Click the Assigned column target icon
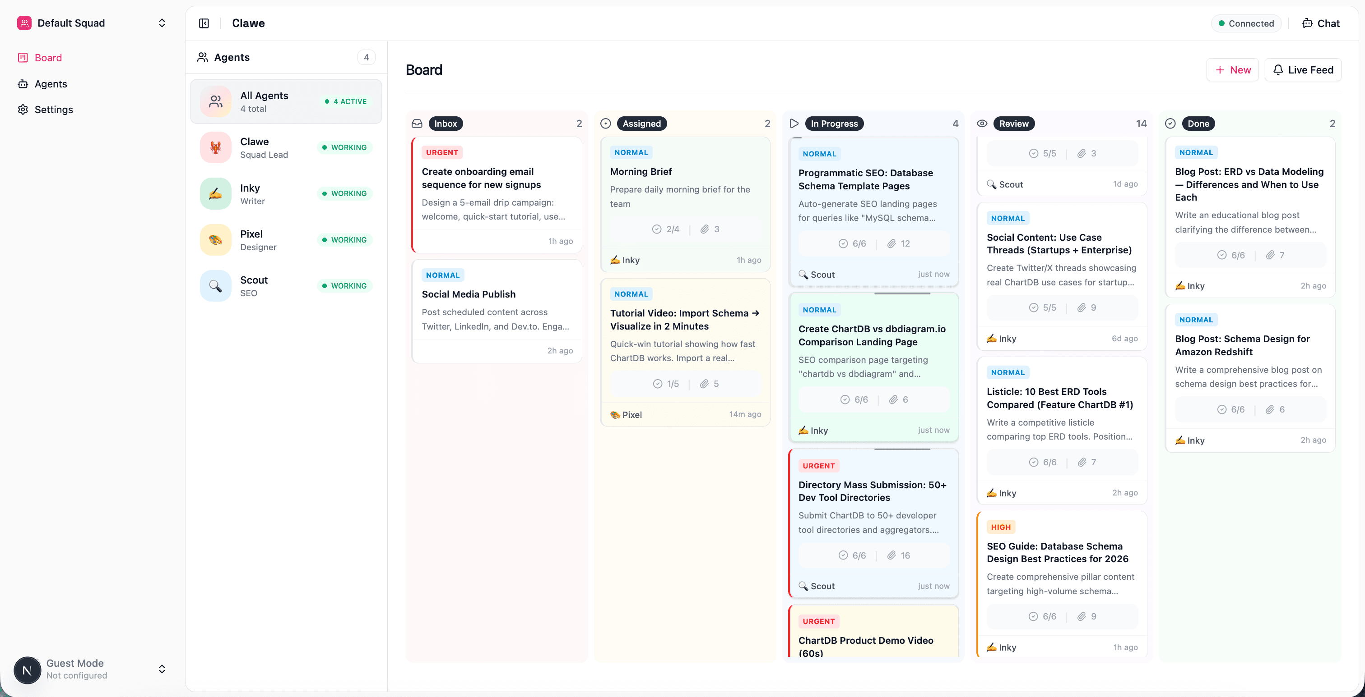Image resolution: width=1365 pixels, height=697 pixels. tap(606, 124)
